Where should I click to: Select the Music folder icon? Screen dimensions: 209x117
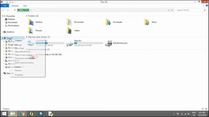147,22
